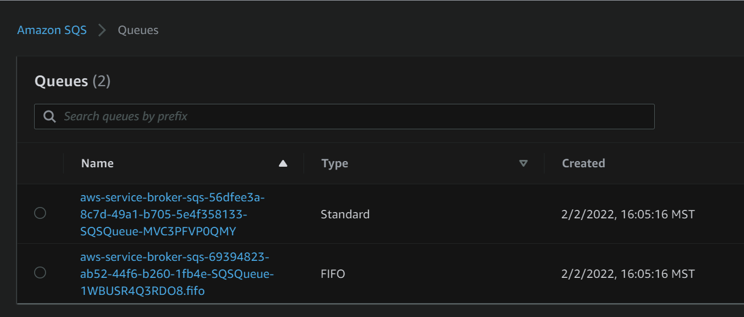The width and height of the screenshot is (744, 317).
Task: Click the Standard type cell
Action: 345,214
